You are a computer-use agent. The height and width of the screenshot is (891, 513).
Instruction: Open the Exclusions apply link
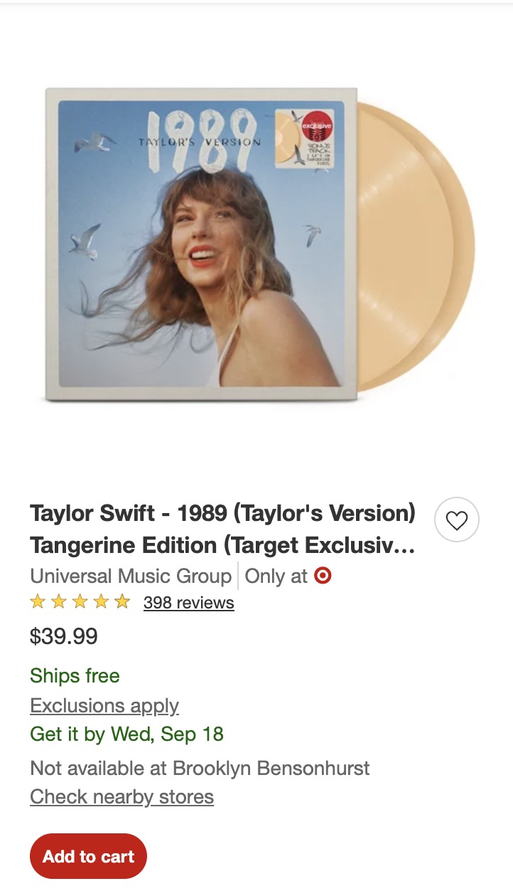104,706
